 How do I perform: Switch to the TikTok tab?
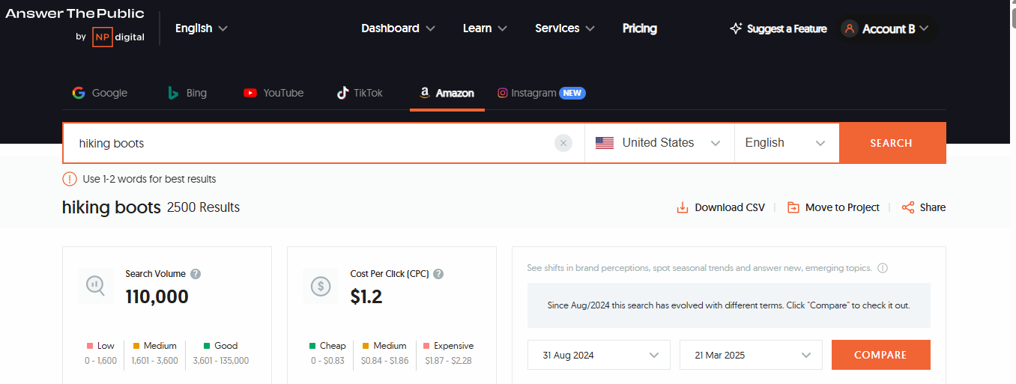(x=360, y=93)
